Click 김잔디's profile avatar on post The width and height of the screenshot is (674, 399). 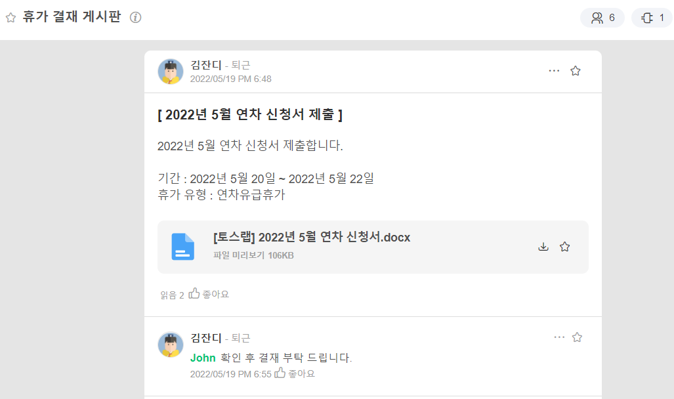[x=171, y=72]
